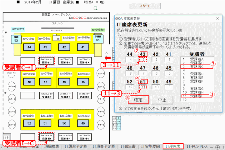The image size is (225, 150).
Task: Select 受講者F in the attendee list
Action: coord(197,81)
